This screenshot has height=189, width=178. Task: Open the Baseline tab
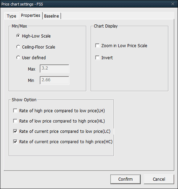(x=52, y=16)
